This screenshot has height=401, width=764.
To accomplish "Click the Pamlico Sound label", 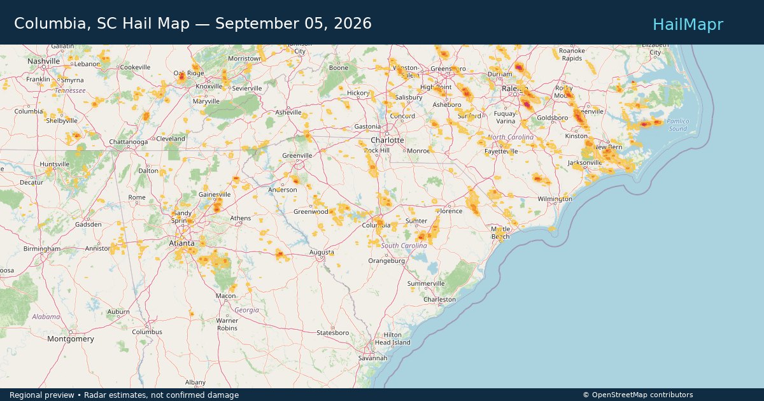I will pyautogui.click(x=677, y=125).
